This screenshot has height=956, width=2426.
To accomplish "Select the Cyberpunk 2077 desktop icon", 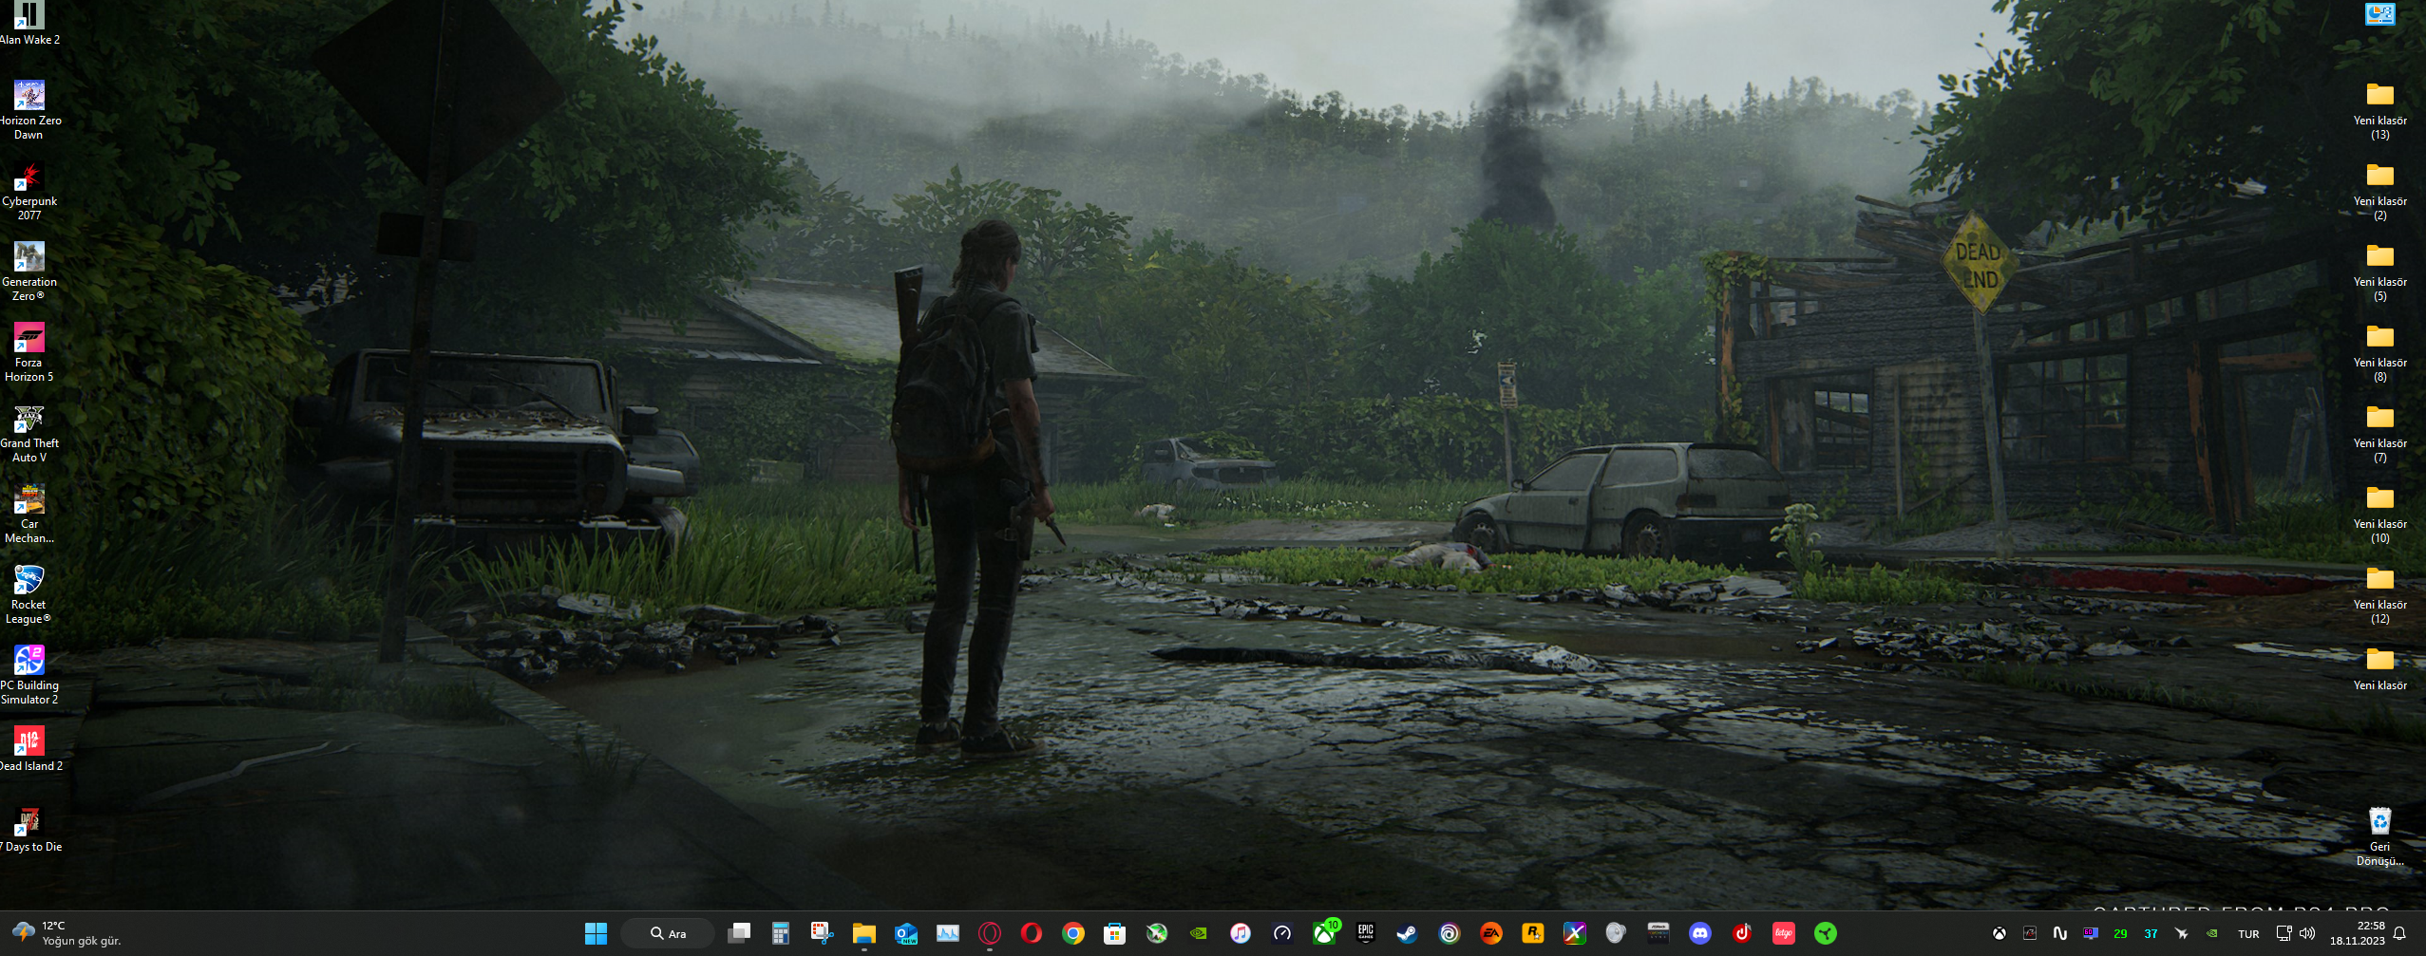I will point(28,191).
